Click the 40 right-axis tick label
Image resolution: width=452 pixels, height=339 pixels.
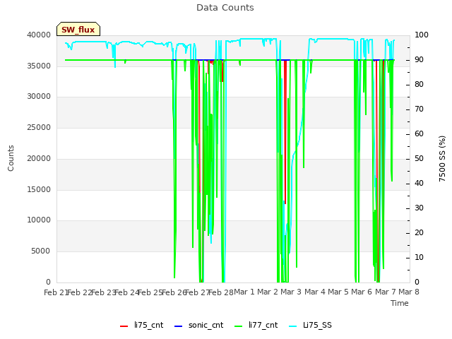(419, 184)
